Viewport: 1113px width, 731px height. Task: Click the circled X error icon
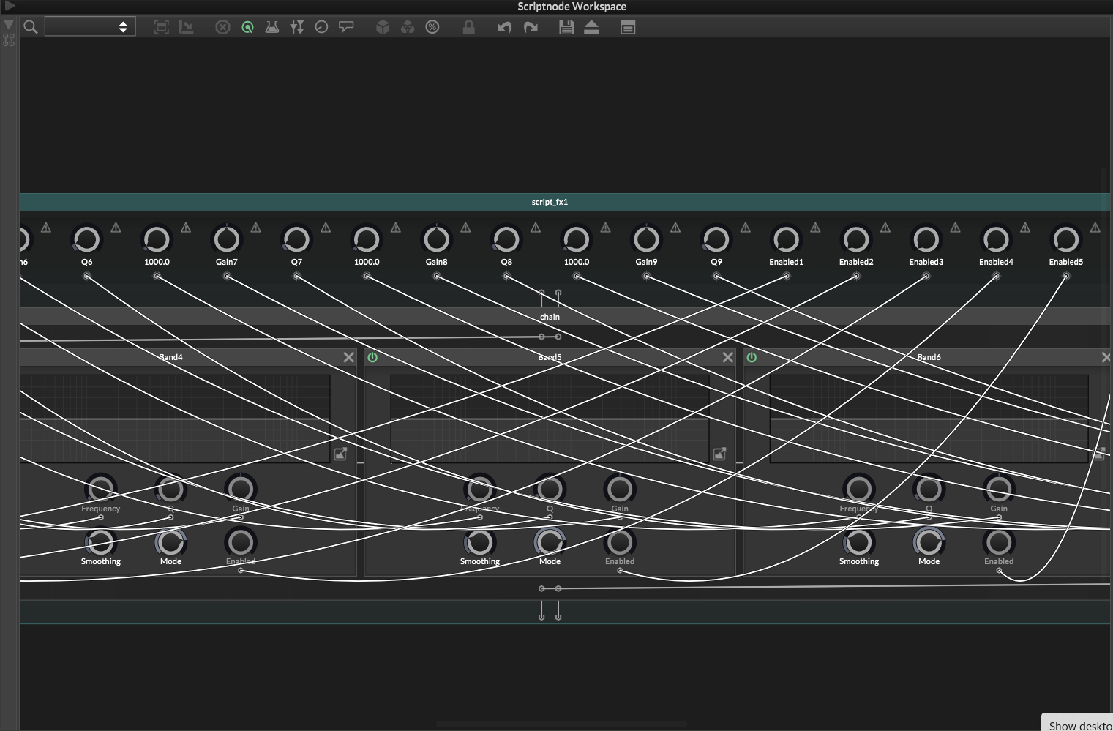tap(222, 27)
